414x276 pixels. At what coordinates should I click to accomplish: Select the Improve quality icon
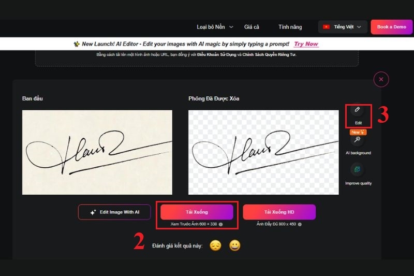[x=357, y=169]
